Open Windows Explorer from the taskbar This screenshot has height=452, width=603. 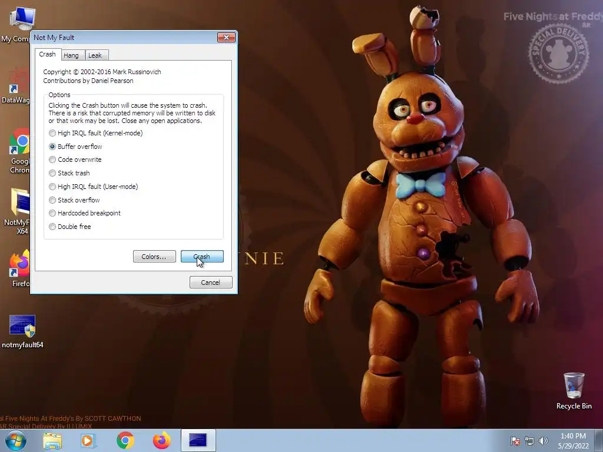tap(52, 440)
